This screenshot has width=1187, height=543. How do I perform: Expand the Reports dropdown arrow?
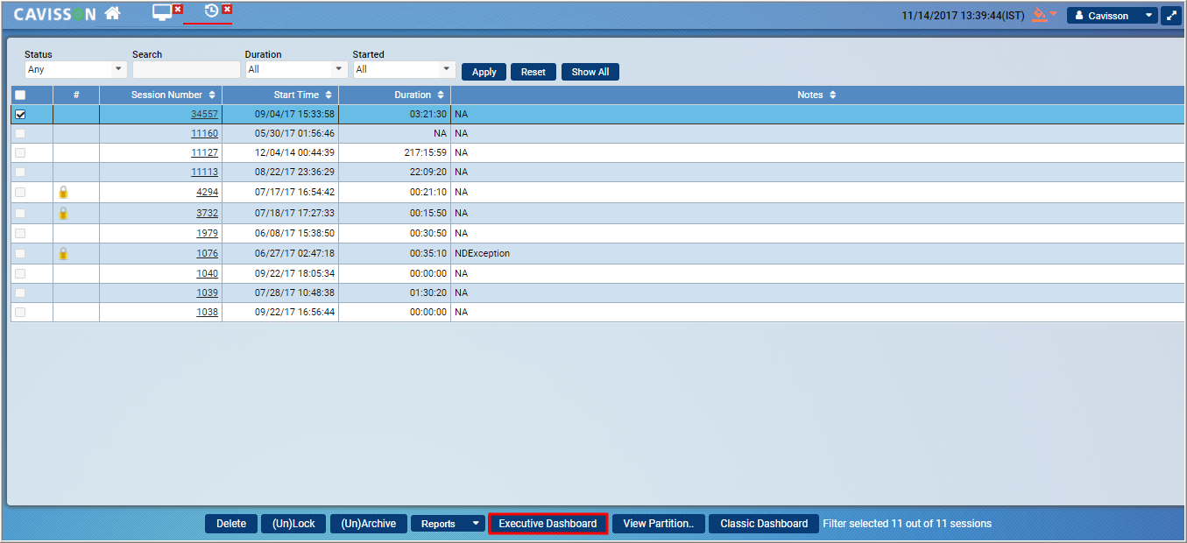[476, 524]
